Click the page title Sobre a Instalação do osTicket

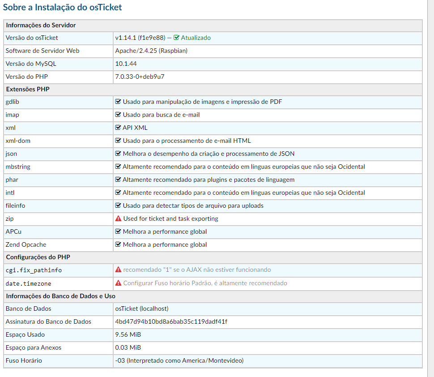(x=62, y=7)
